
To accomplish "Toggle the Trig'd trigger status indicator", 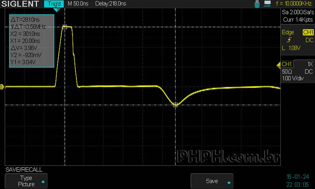I will point(54,4).
